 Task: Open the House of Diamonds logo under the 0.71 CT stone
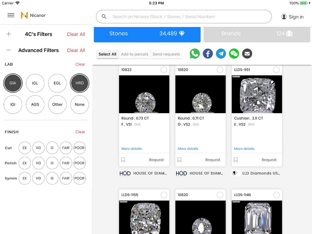pos(181,173)
